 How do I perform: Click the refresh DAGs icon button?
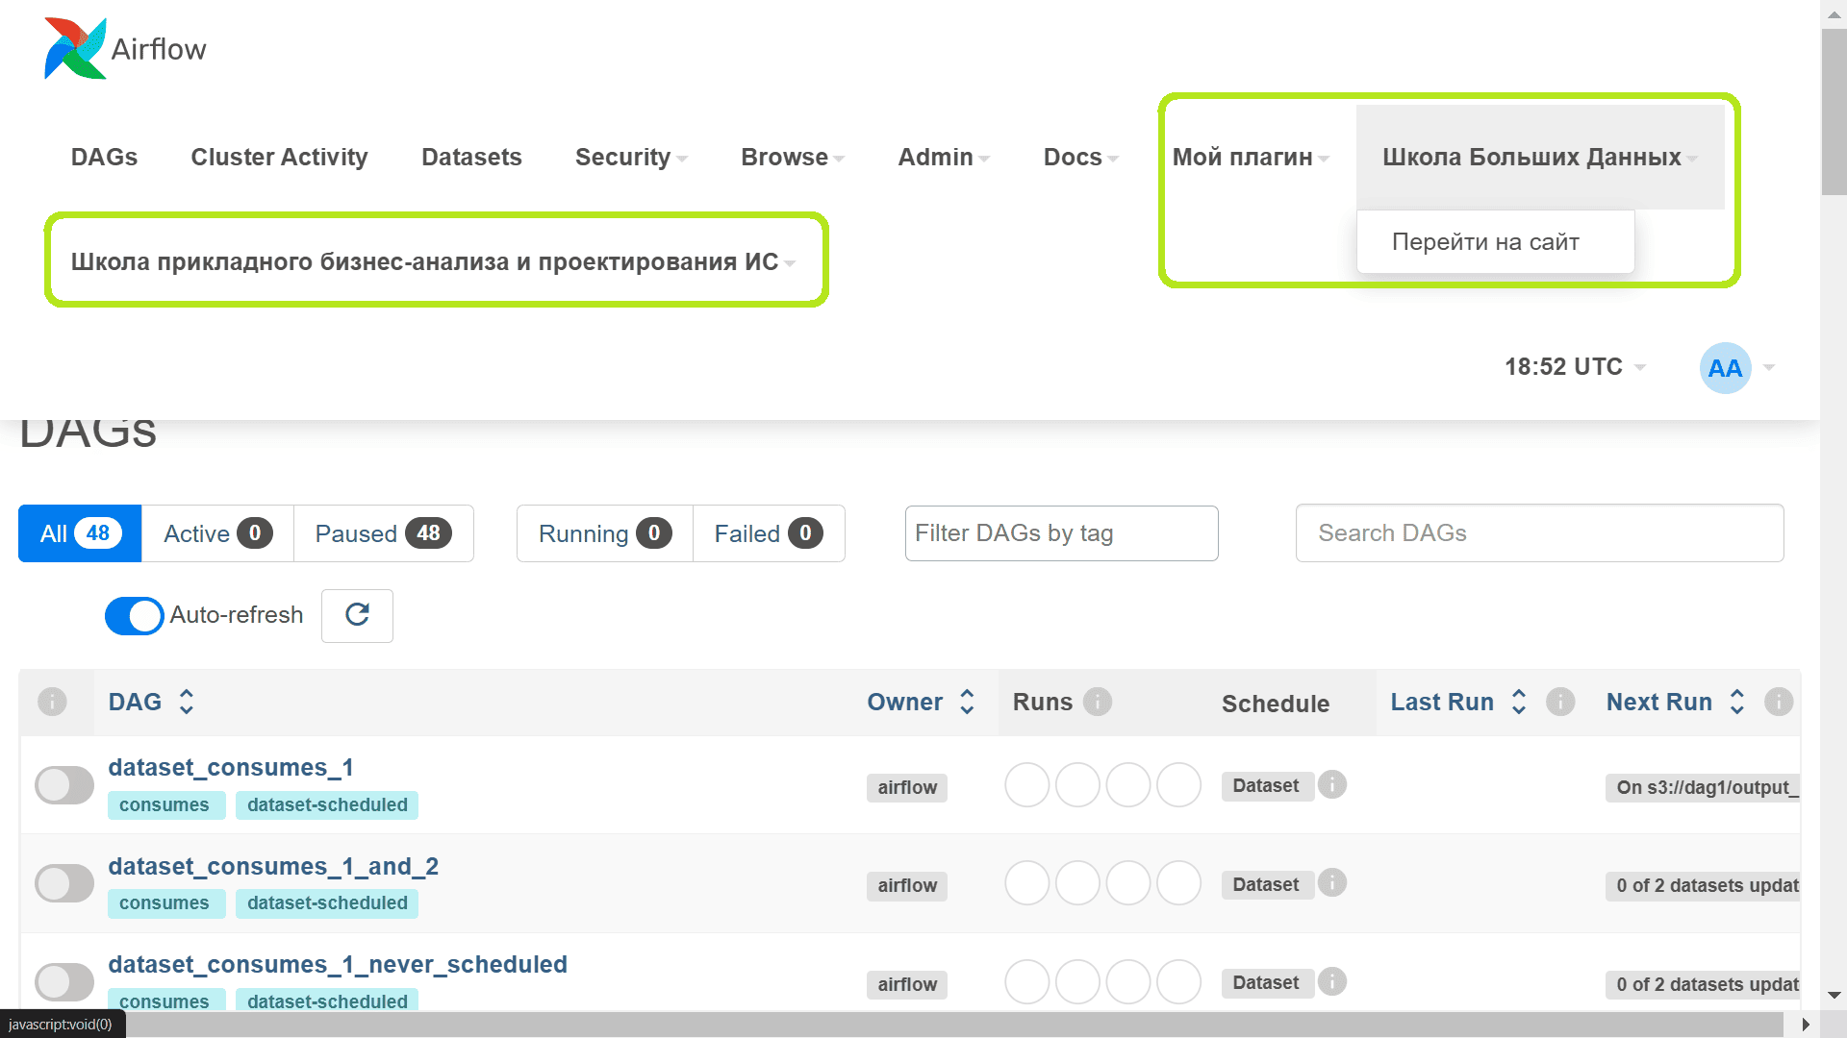(357, 615)
